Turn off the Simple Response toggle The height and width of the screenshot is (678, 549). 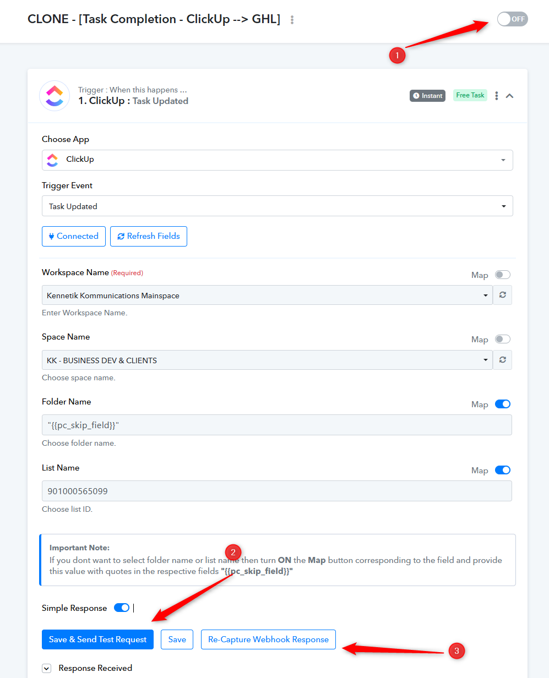(x=122, y=608)
